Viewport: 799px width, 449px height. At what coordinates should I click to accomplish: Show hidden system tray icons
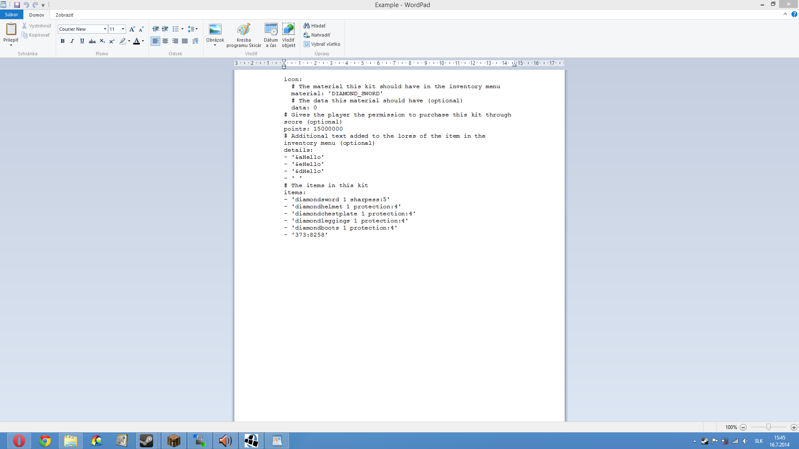click(x=695, y=441)
